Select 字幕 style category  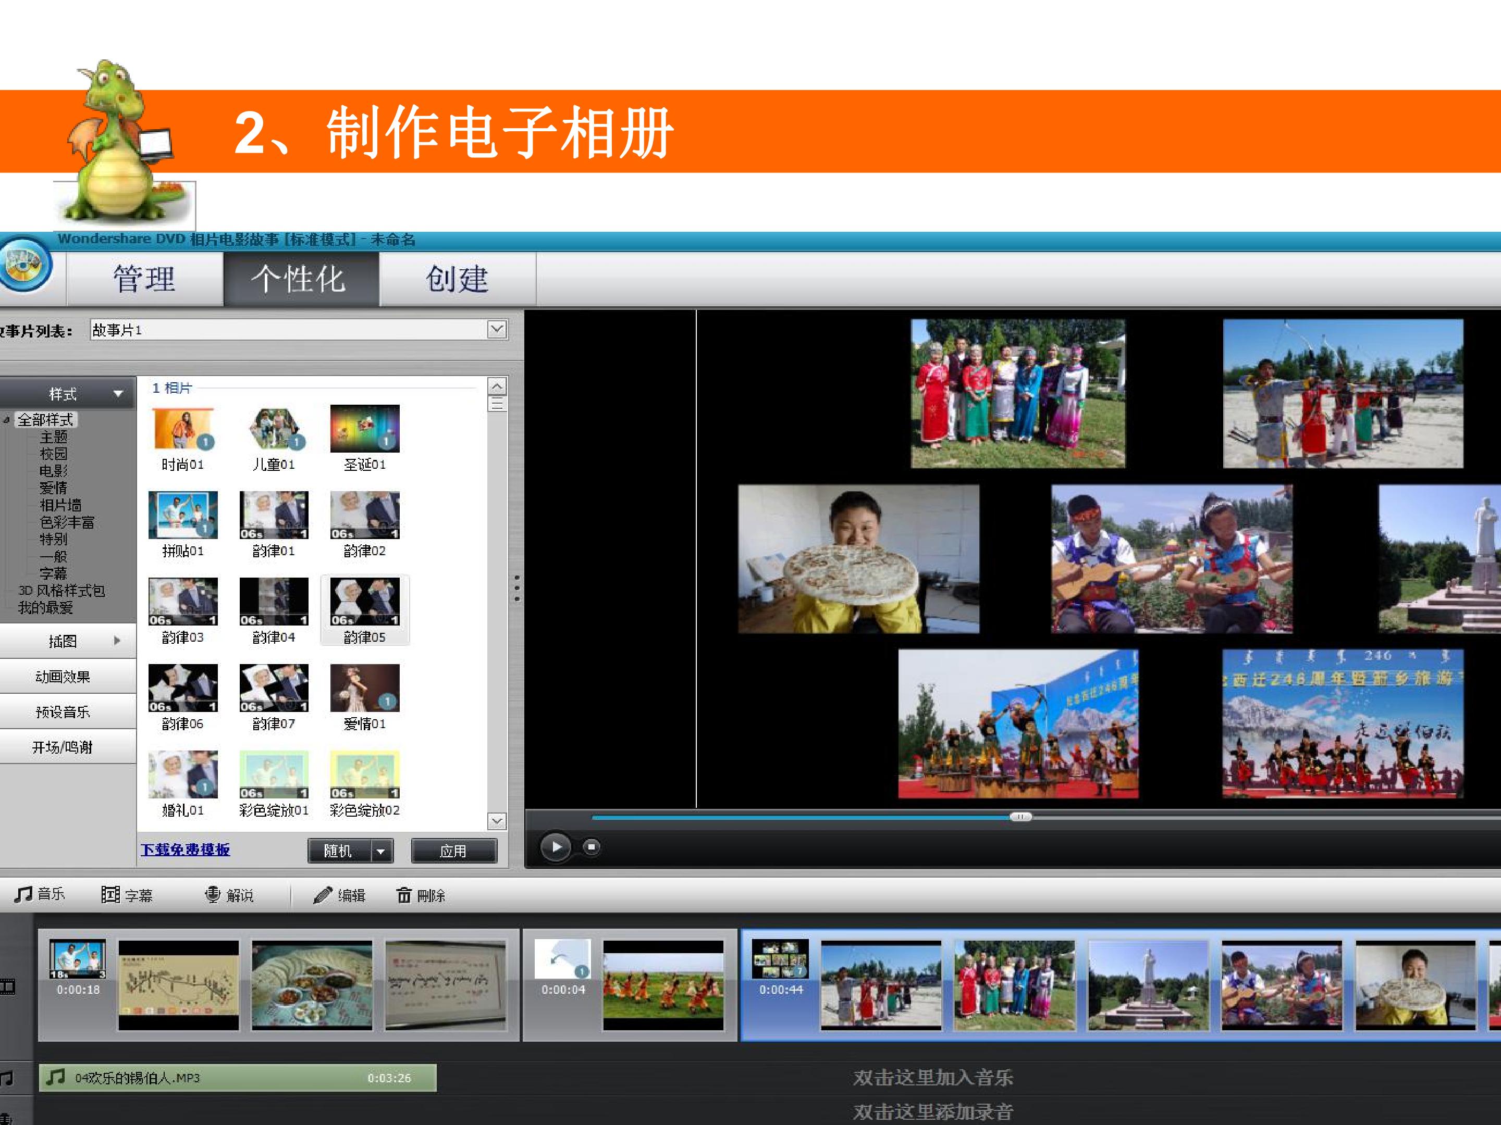click(x=54, y=573)
